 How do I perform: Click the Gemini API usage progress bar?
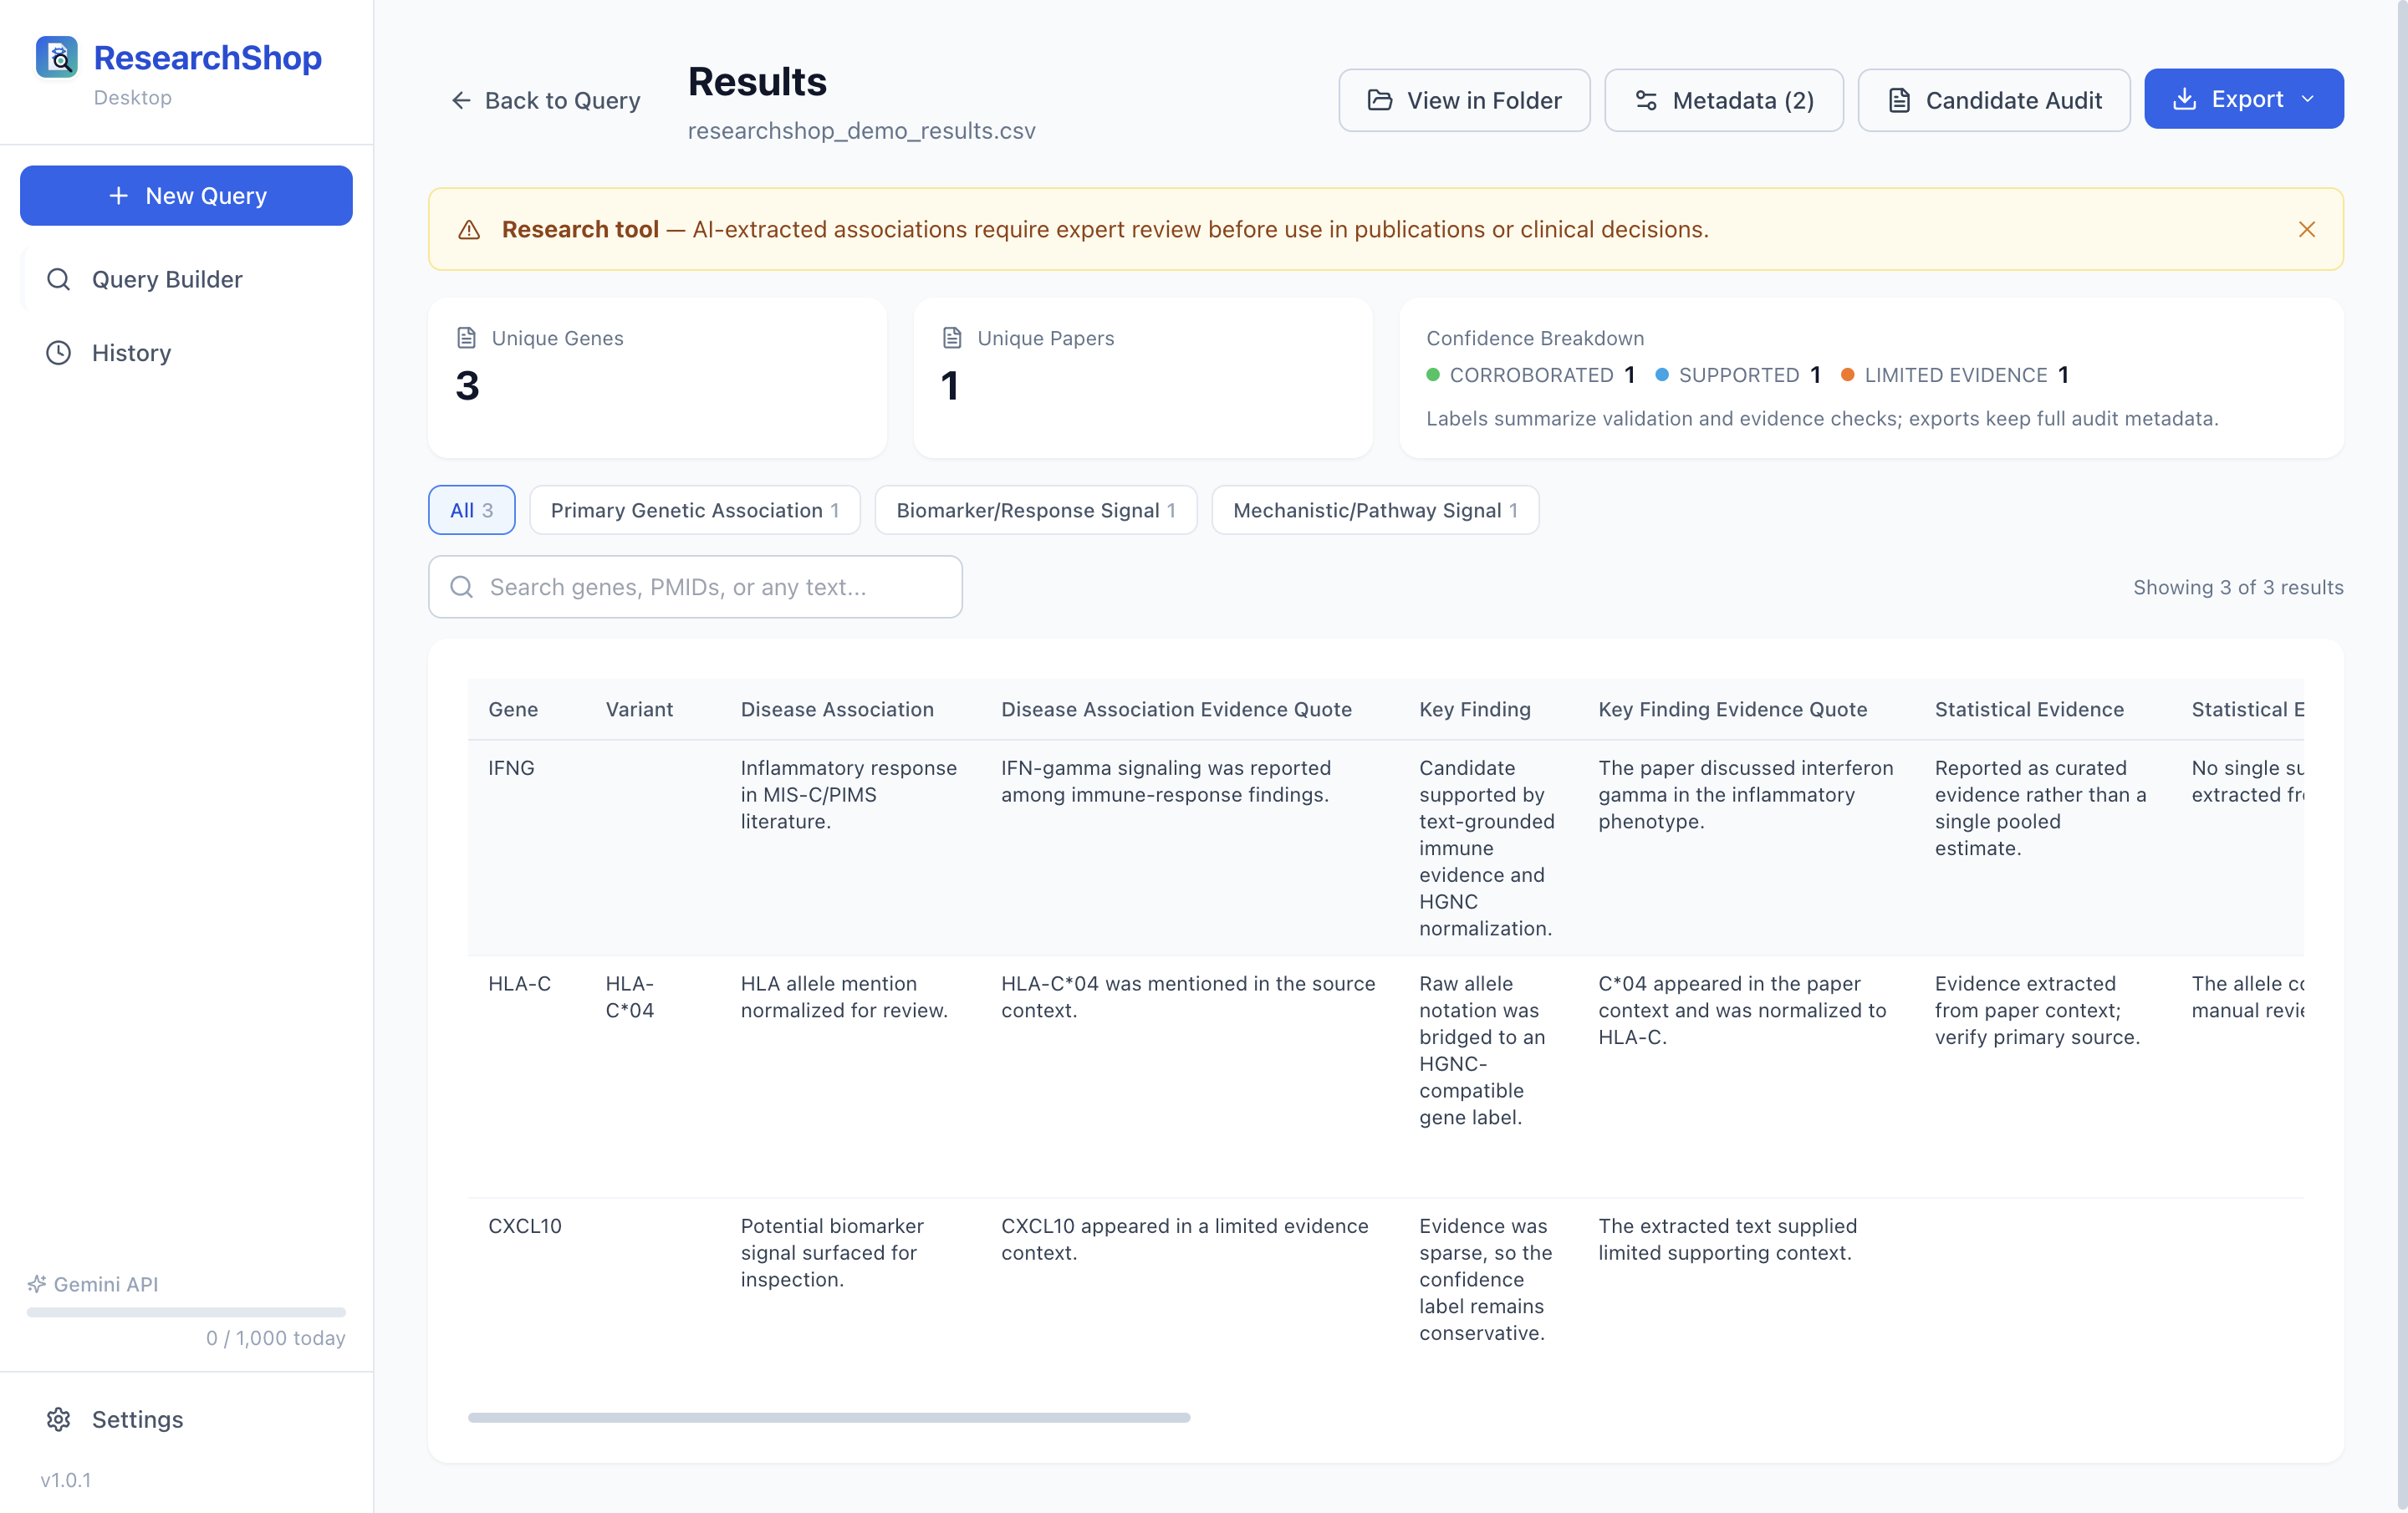click(186, 1312)
